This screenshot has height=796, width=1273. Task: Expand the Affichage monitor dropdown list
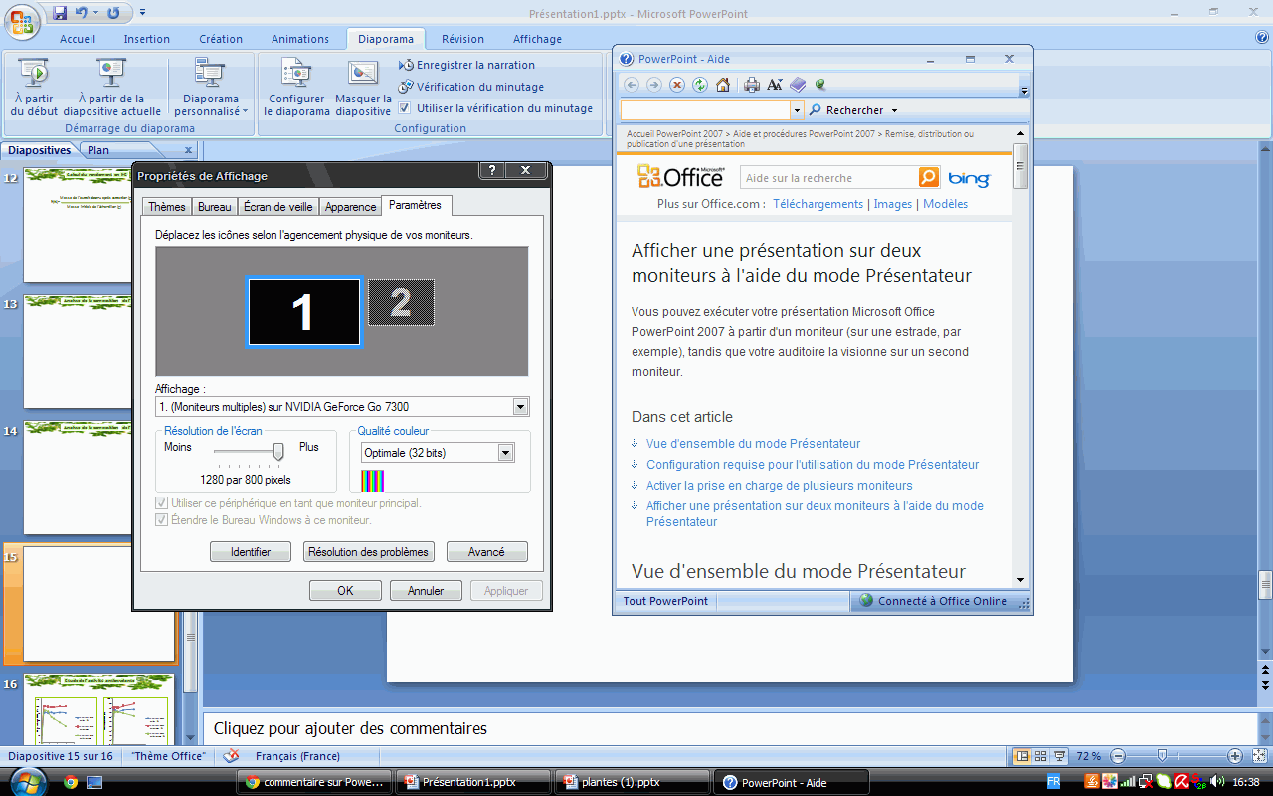pyautogui.click(x=520, y=407)
